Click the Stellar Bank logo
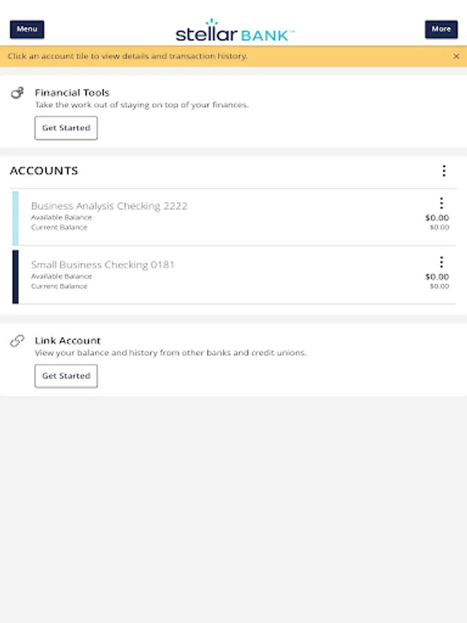Viewport: 467px width, 623px height. [x=235, y=31]
